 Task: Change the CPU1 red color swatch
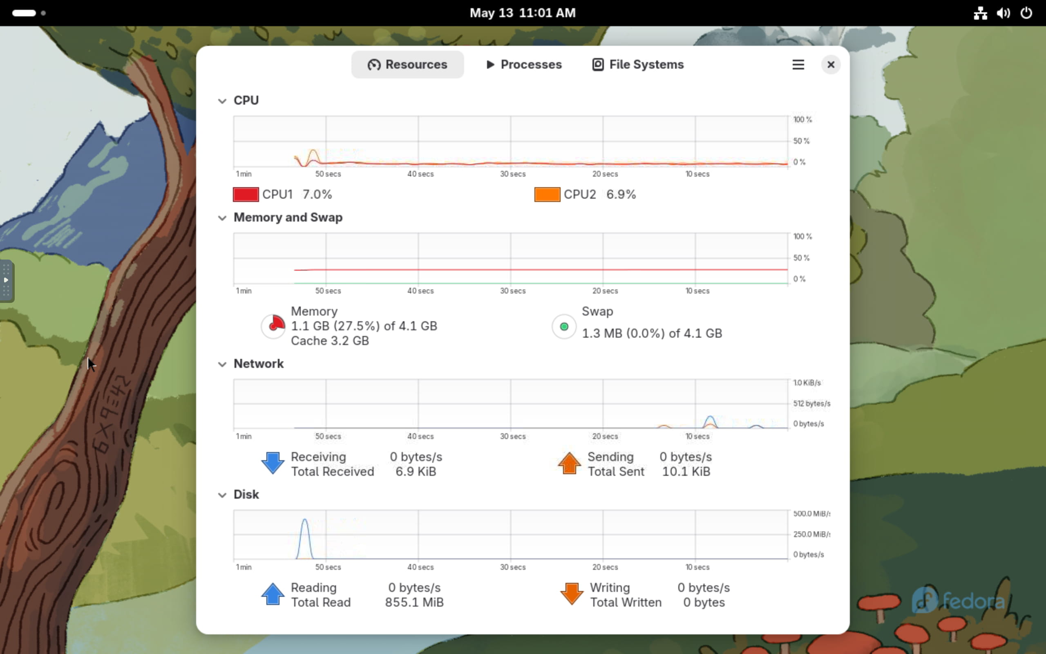click(246, 194)
